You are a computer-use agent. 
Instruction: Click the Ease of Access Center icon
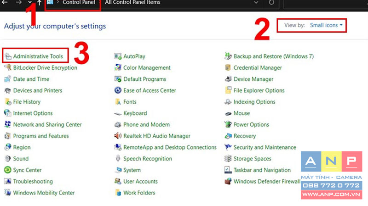coord(118,90)
